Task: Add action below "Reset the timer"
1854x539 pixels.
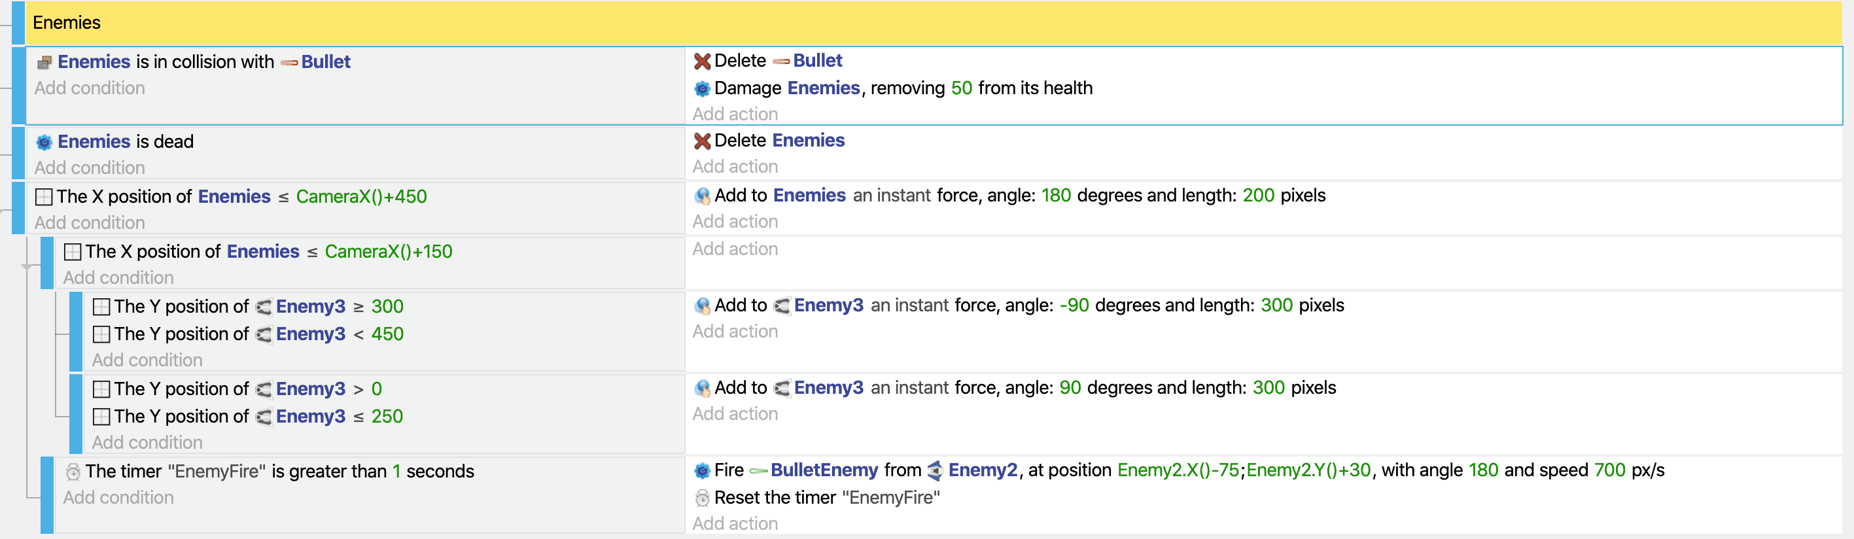Action: (735, 524)
